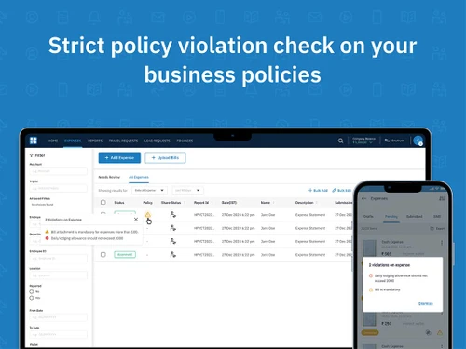Tick the select-all checkbox in the table header
The image size is (466, 349).
pos(103,202)
